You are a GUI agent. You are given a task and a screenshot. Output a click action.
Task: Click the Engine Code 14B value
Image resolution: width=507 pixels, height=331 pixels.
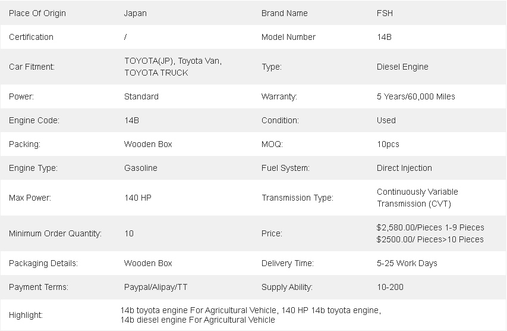(x=131, y=120)
